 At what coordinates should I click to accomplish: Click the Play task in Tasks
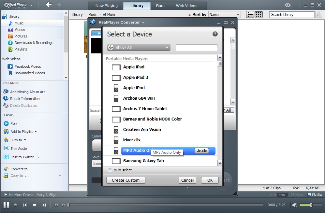click(10, 123)
